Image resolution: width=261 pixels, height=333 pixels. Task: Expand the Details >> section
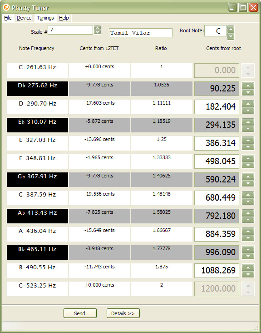(x=123, y=313)
